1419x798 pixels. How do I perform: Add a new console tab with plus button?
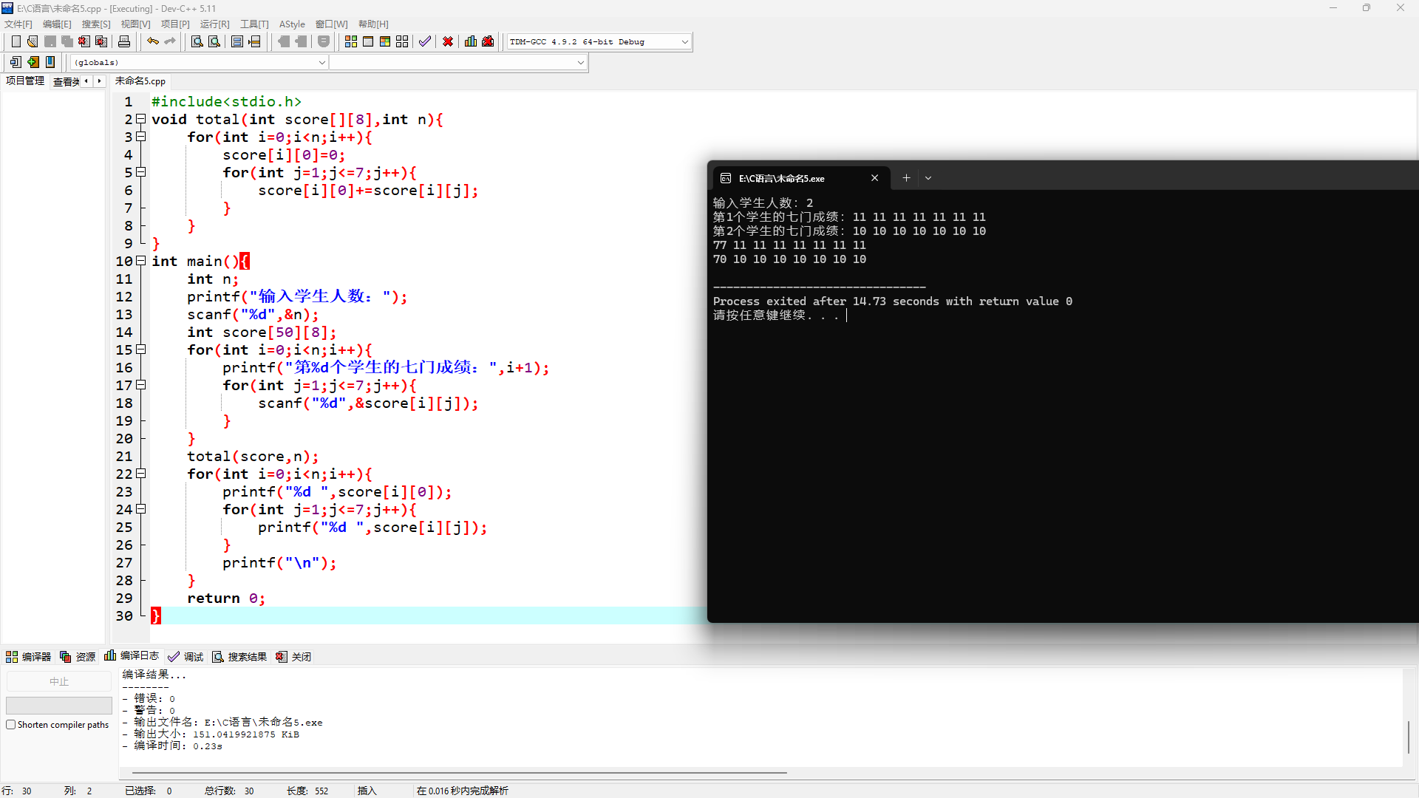[x=906, y=178]
